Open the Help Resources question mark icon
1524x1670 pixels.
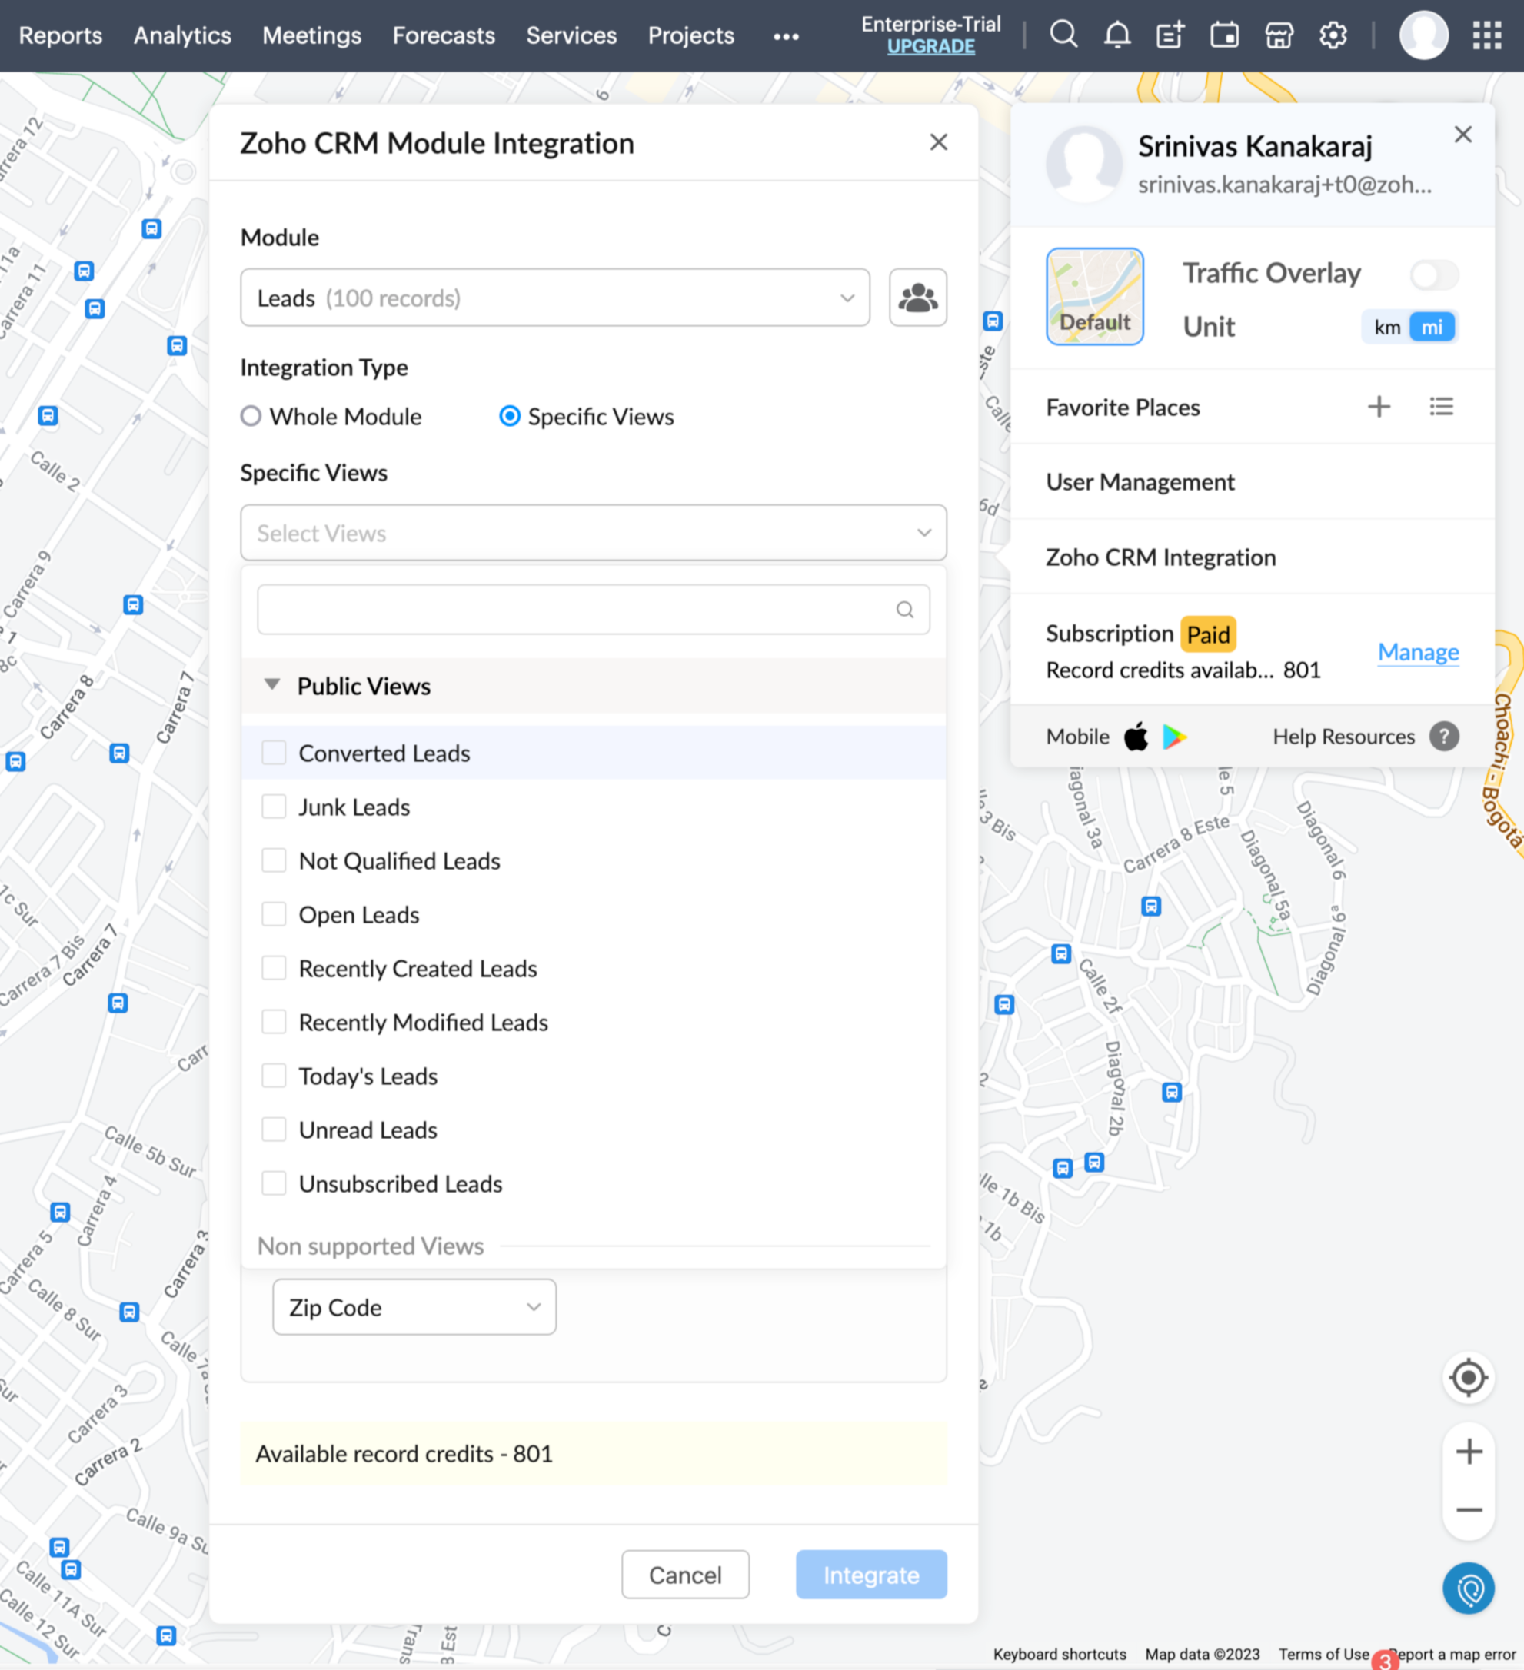pos(1444,737)
